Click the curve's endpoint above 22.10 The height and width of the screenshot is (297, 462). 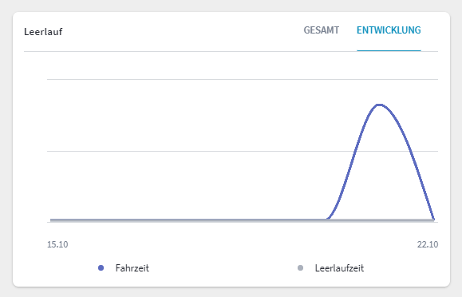click(x=434, y=220)
